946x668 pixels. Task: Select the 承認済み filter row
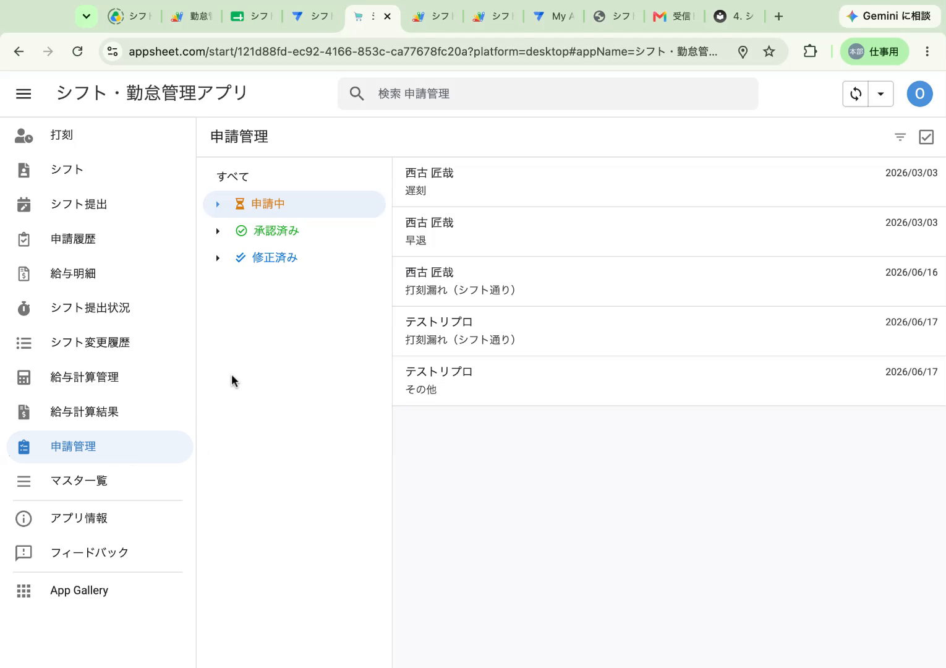tap(294, 231)
